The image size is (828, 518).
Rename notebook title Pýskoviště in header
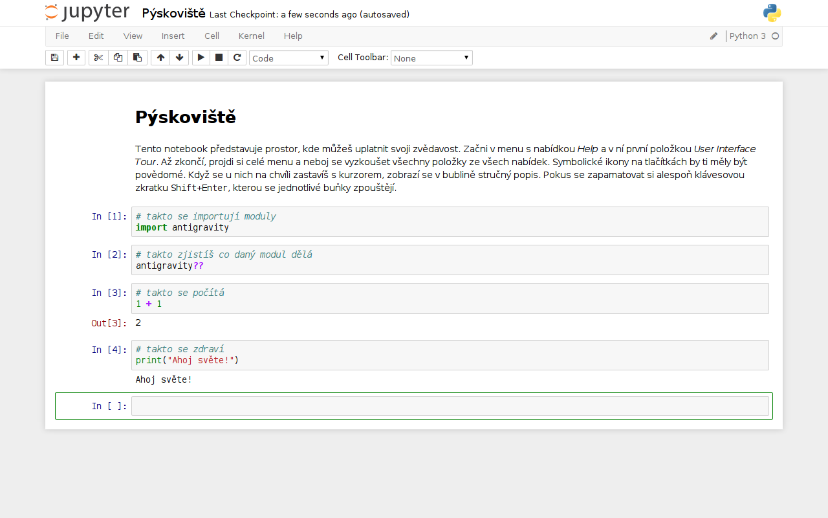(173, 13)
